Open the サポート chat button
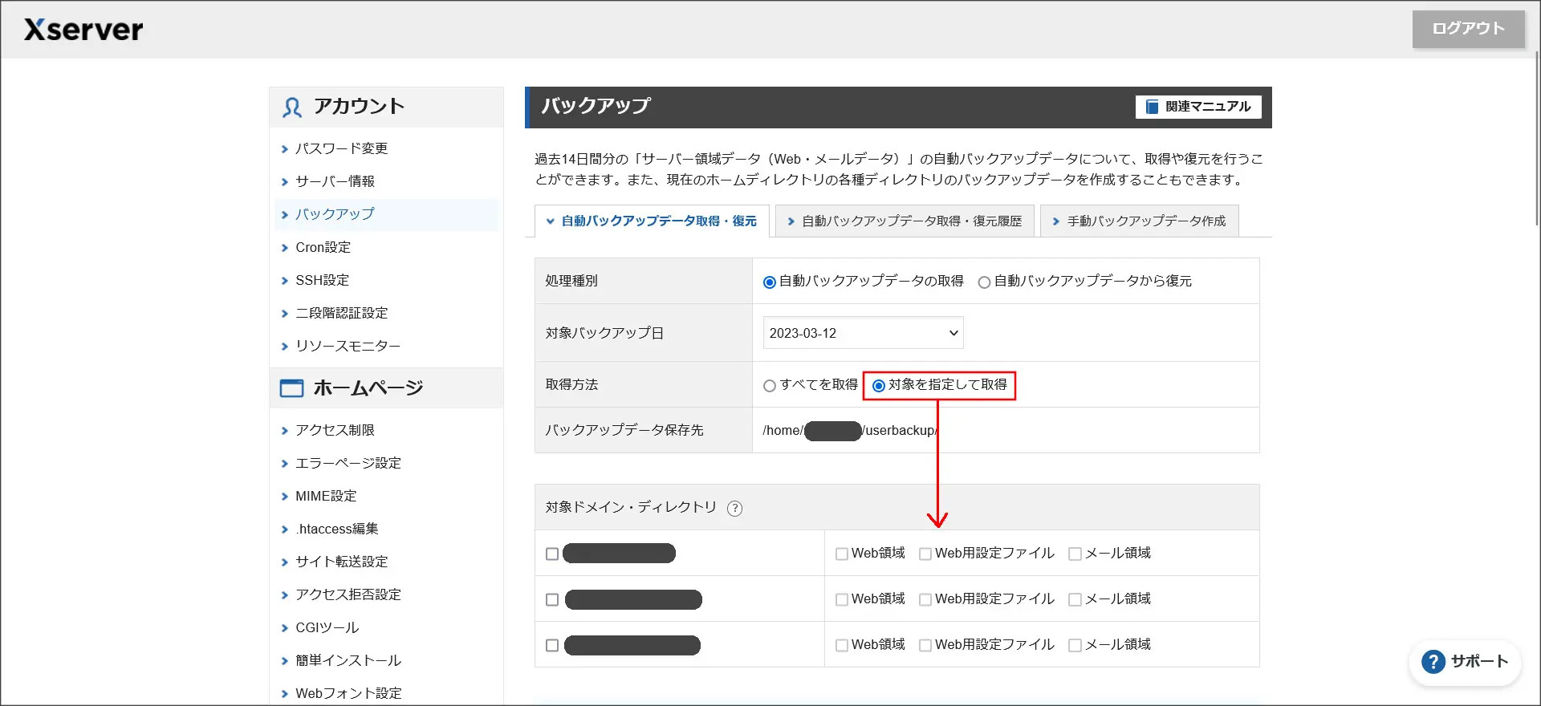 pyautogui.click(x=1465, y=662)
